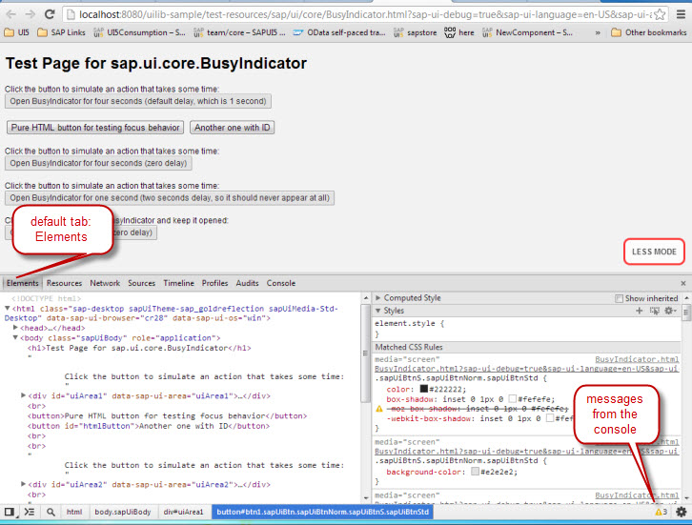Open devtools settings gear icon
The height and width of the screenshot is (525, 692).
pos(682,512)
